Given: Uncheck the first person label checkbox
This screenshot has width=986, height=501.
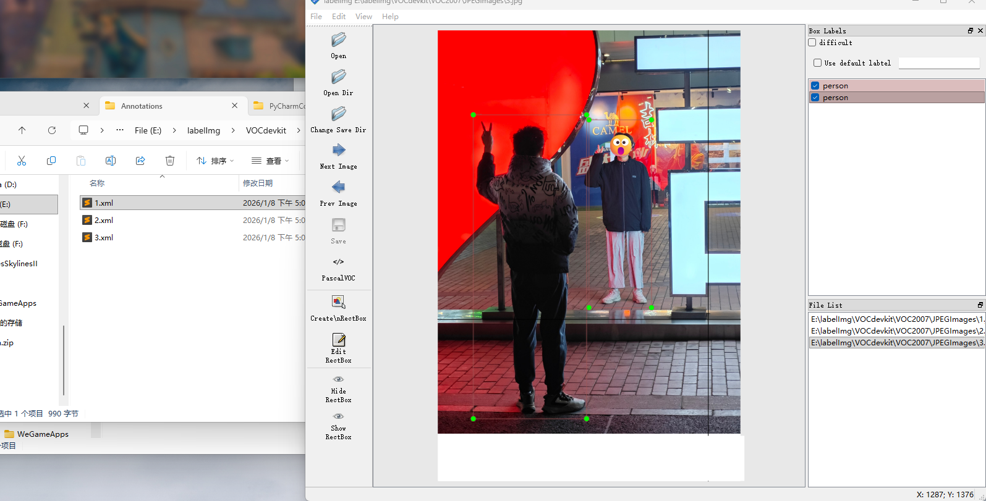Looking at the screenshot, I should (x=815, y=86).
